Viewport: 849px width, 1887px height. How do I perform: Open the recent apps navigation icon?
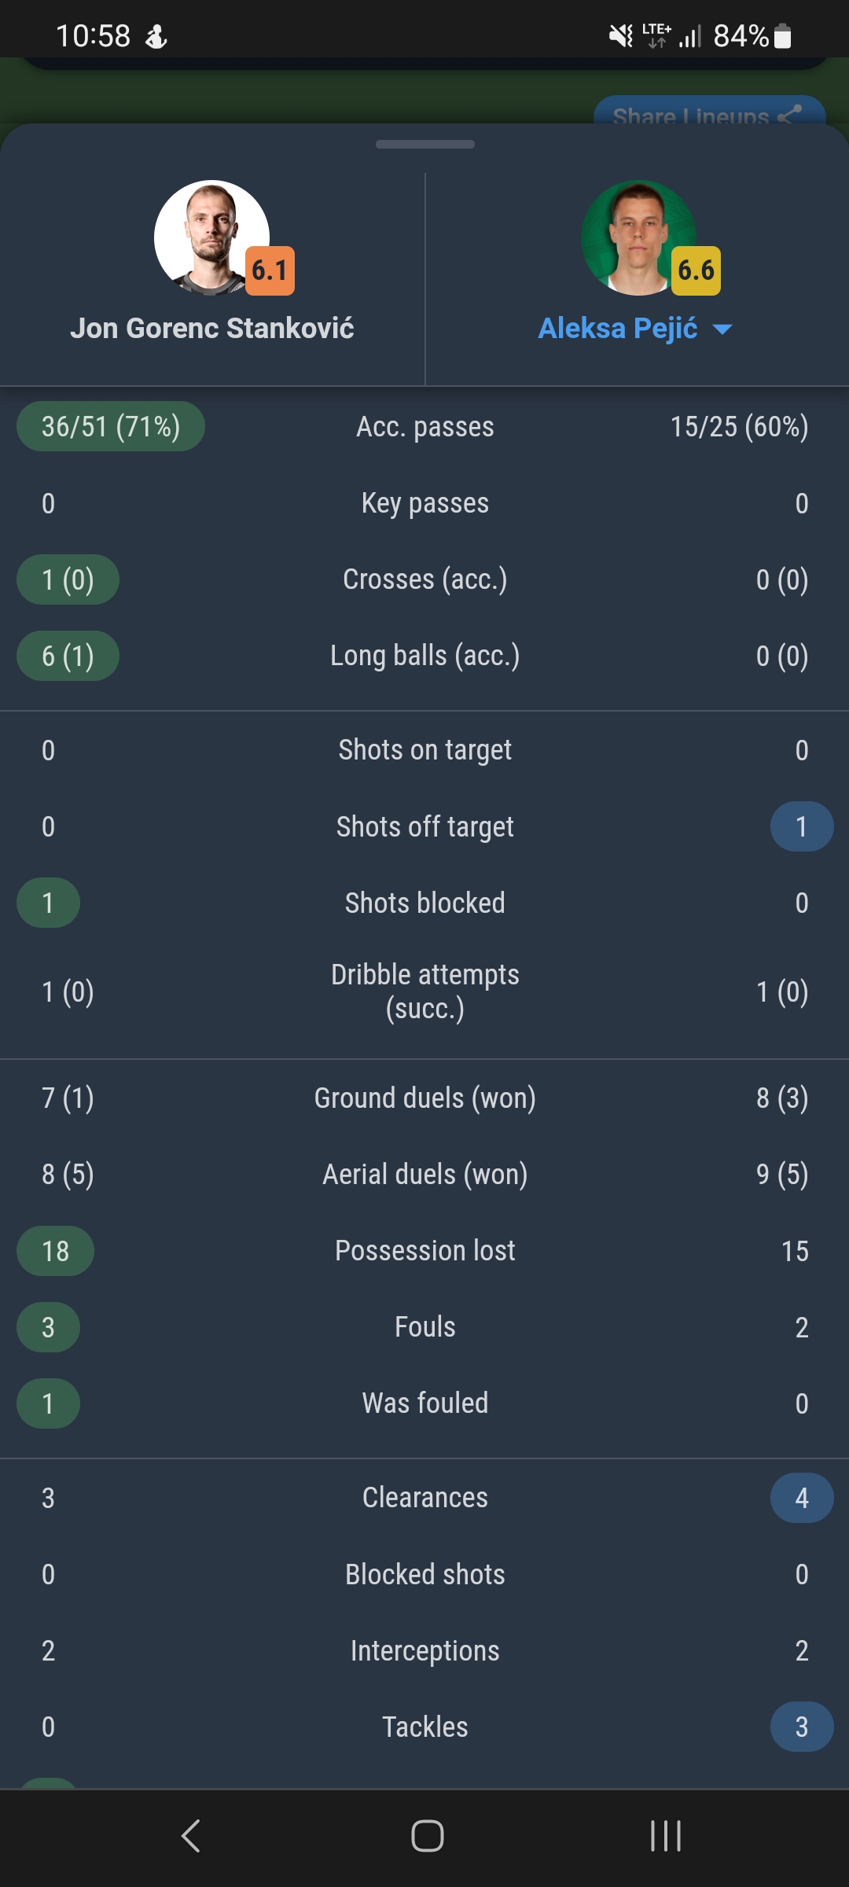pos(666,1837)
